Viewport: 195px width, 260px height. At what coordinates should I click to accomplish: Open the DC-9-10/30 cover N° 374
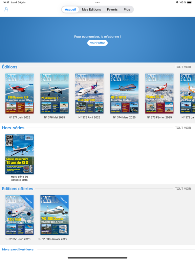[124, 93]
